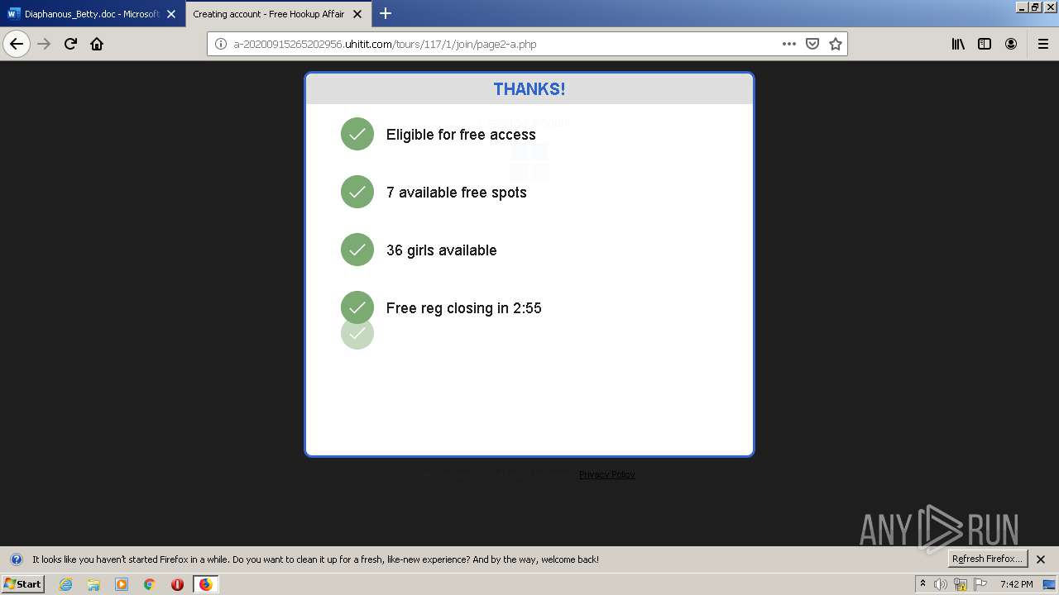Save page to Pocket

point(812,44)
